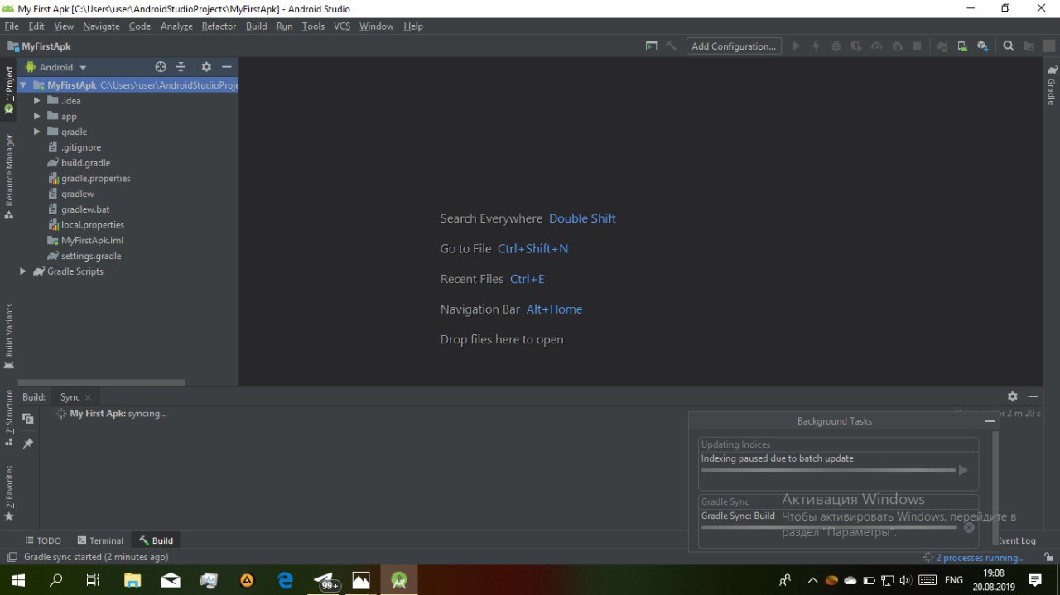Open File Explorer from the taskbar
This screenshot has width=1060, height=595.
point(132,580)
